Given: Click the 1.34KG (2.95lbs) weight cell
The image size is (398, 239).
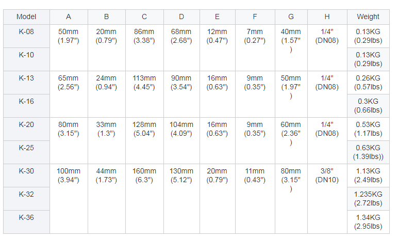Looking at the screenshot, I should tap(368, 222).
